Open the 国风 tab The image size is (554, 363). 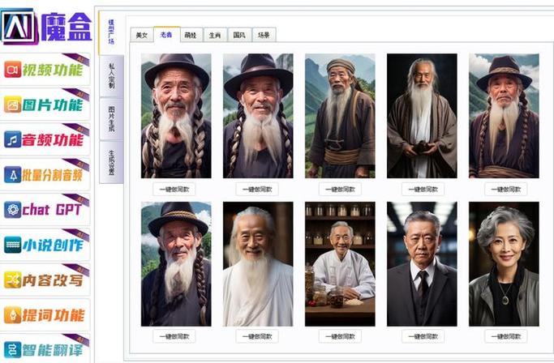(239, 35)
